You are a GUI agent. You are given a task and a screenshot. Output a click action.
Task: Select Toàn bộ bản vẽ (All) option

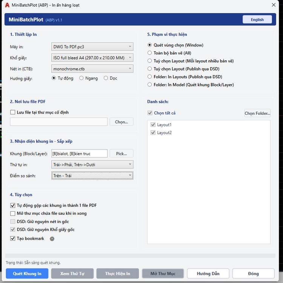pyautogui.click(x=169, y=53)
